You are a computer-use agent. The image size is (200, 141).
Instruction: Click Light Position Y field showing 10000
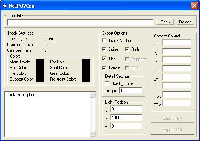[x=126, y=117]
